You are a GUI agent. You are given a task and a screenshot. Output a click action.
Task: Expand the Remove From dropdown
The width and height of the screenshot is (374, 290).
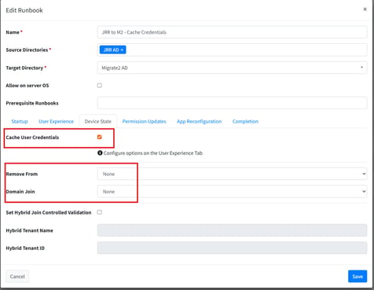232,174
